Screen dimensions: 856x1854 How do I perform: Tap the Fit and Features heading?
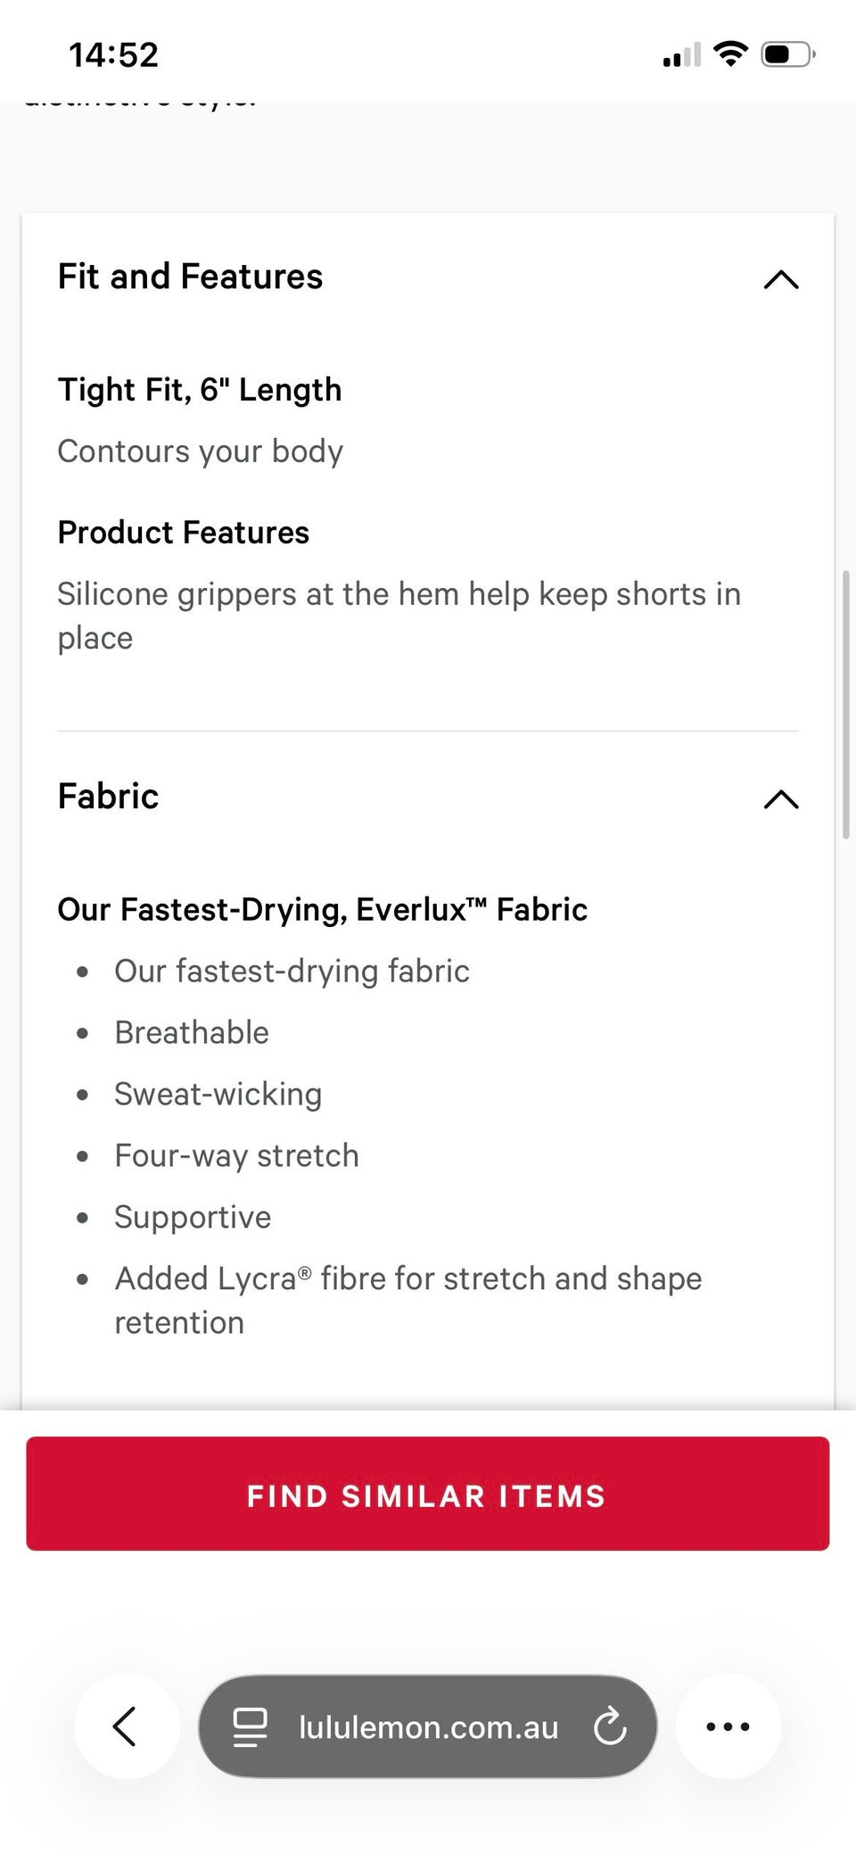click(190, 277)
